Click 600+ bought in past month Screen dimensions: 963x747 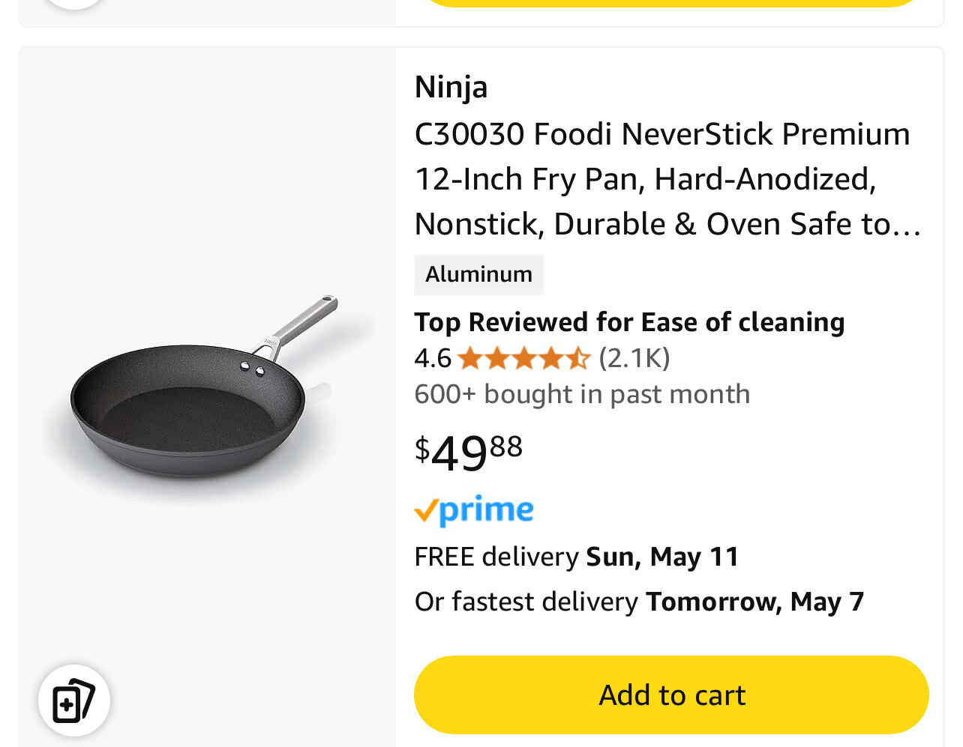point(582,394)
